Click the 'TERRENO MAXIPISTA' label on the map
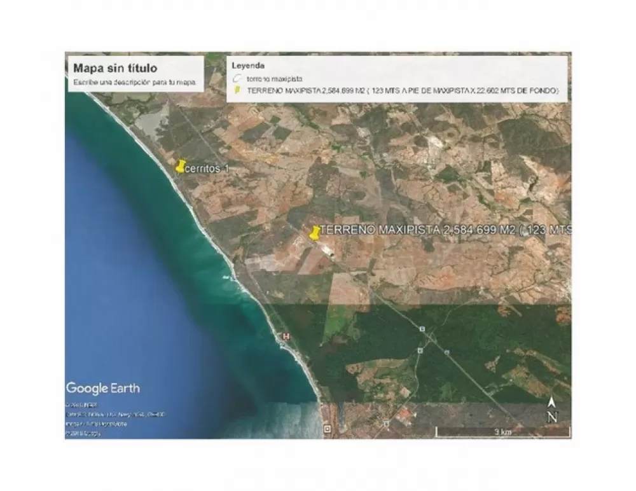The height and width of the screenshot is (491, 636). coord(446,230)
